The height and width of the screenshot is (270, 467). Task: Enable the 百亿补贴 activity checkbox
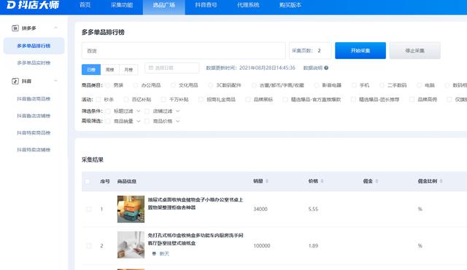coord(126,100)
